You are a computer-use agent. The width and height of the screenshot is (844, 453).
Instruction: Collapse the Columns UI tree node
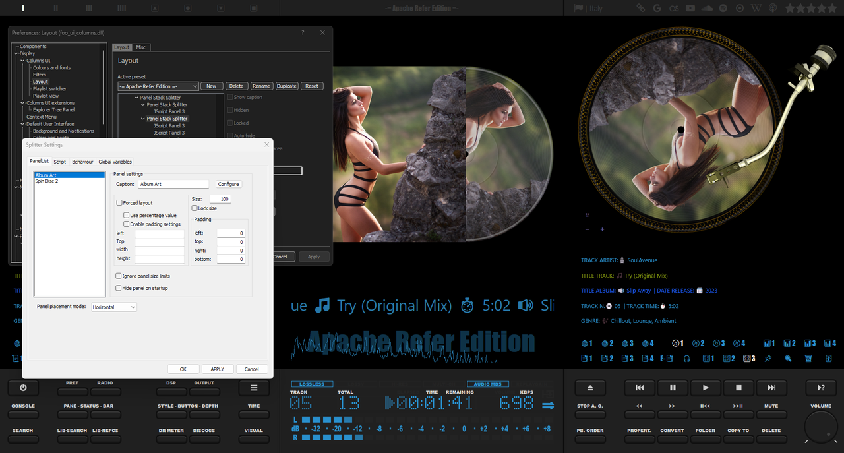pos(22,61)
